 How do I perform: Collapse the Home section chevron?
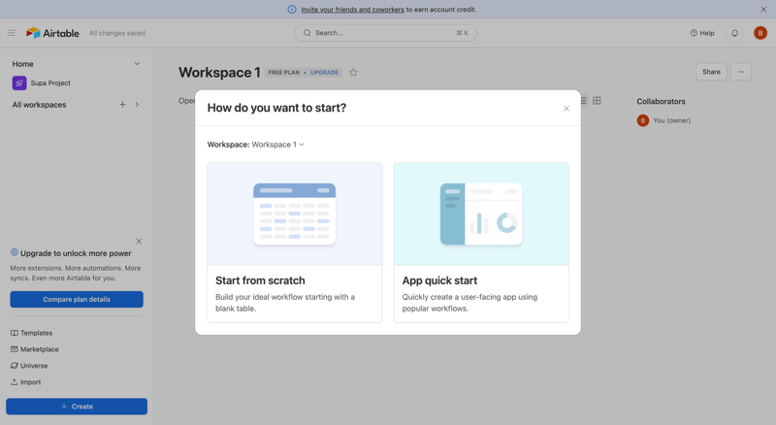click(x=137, y=64)
